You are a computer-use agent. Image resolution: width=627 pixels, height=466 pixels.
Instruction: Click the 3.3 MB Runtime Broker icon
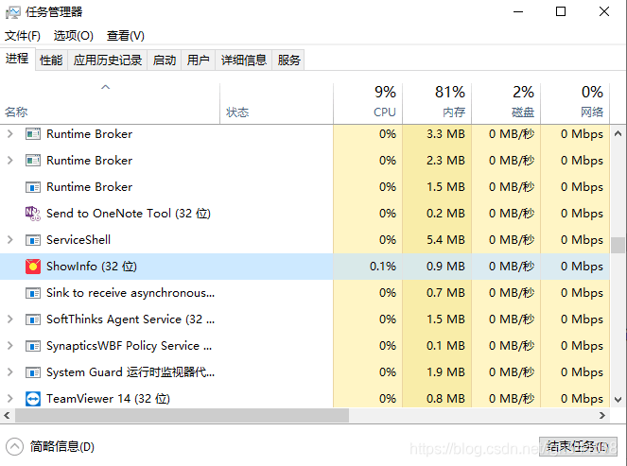pos(33,134)
